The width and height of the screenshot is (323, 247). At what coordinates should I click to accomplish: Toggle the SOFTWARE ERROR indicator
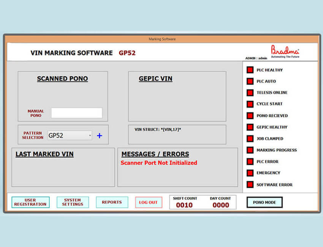tap(250, 185)
